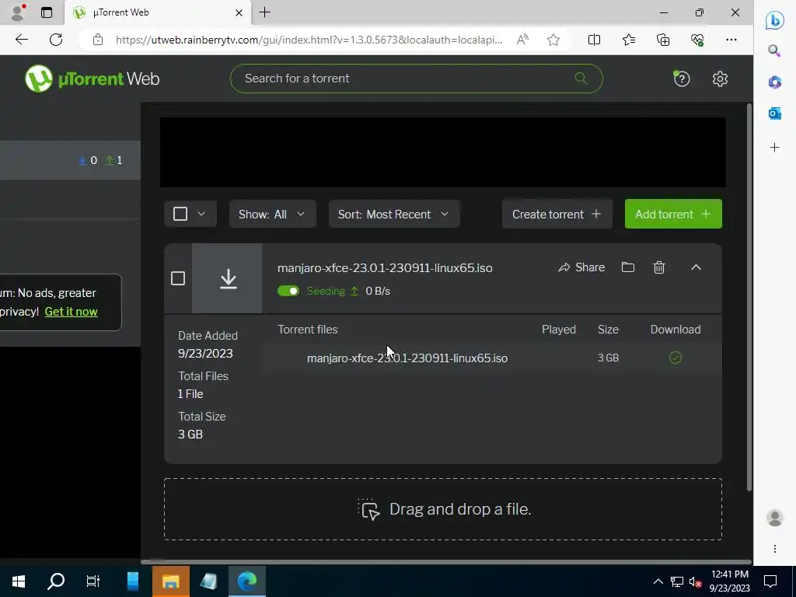The image size is (796, 597).
Task: Open a new browser tab
Action: tap(264, 12)
